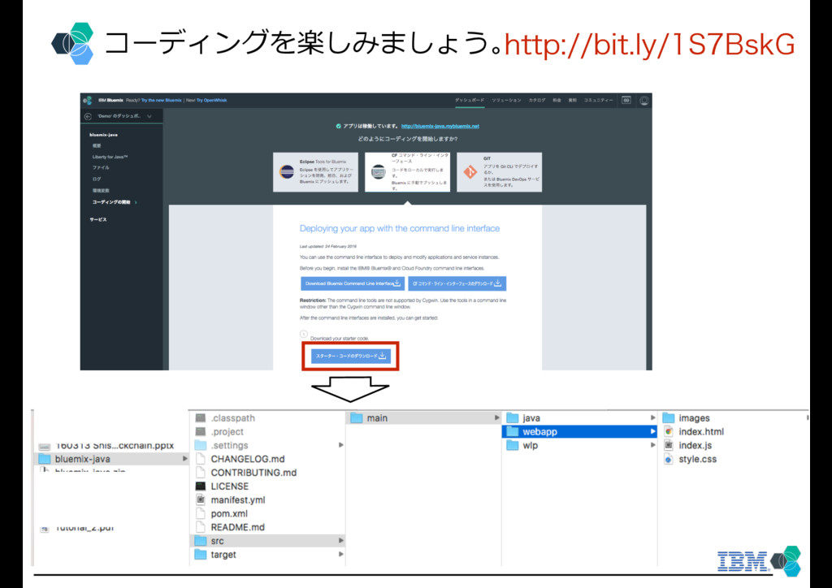
Task: Open the 料金 menu item
Action: tap(557, 100)
